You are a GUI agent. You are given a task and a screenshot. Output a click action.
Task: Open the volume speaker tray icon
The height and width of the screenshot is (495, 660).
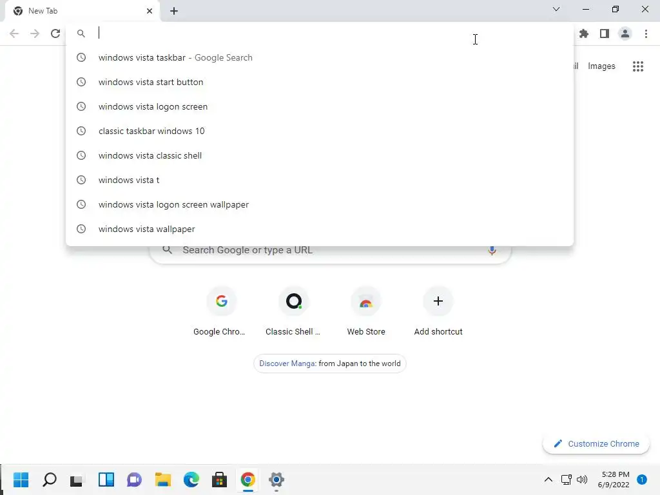(x=582, y=480)
